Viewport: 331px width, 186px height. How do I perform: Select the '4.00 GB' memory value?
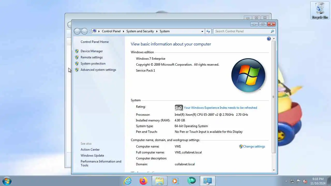tap(180, 120)
